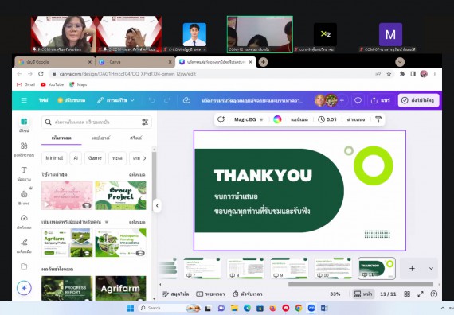
Task: Switch to the Layouts tab in panel
Action: (101, 138)
